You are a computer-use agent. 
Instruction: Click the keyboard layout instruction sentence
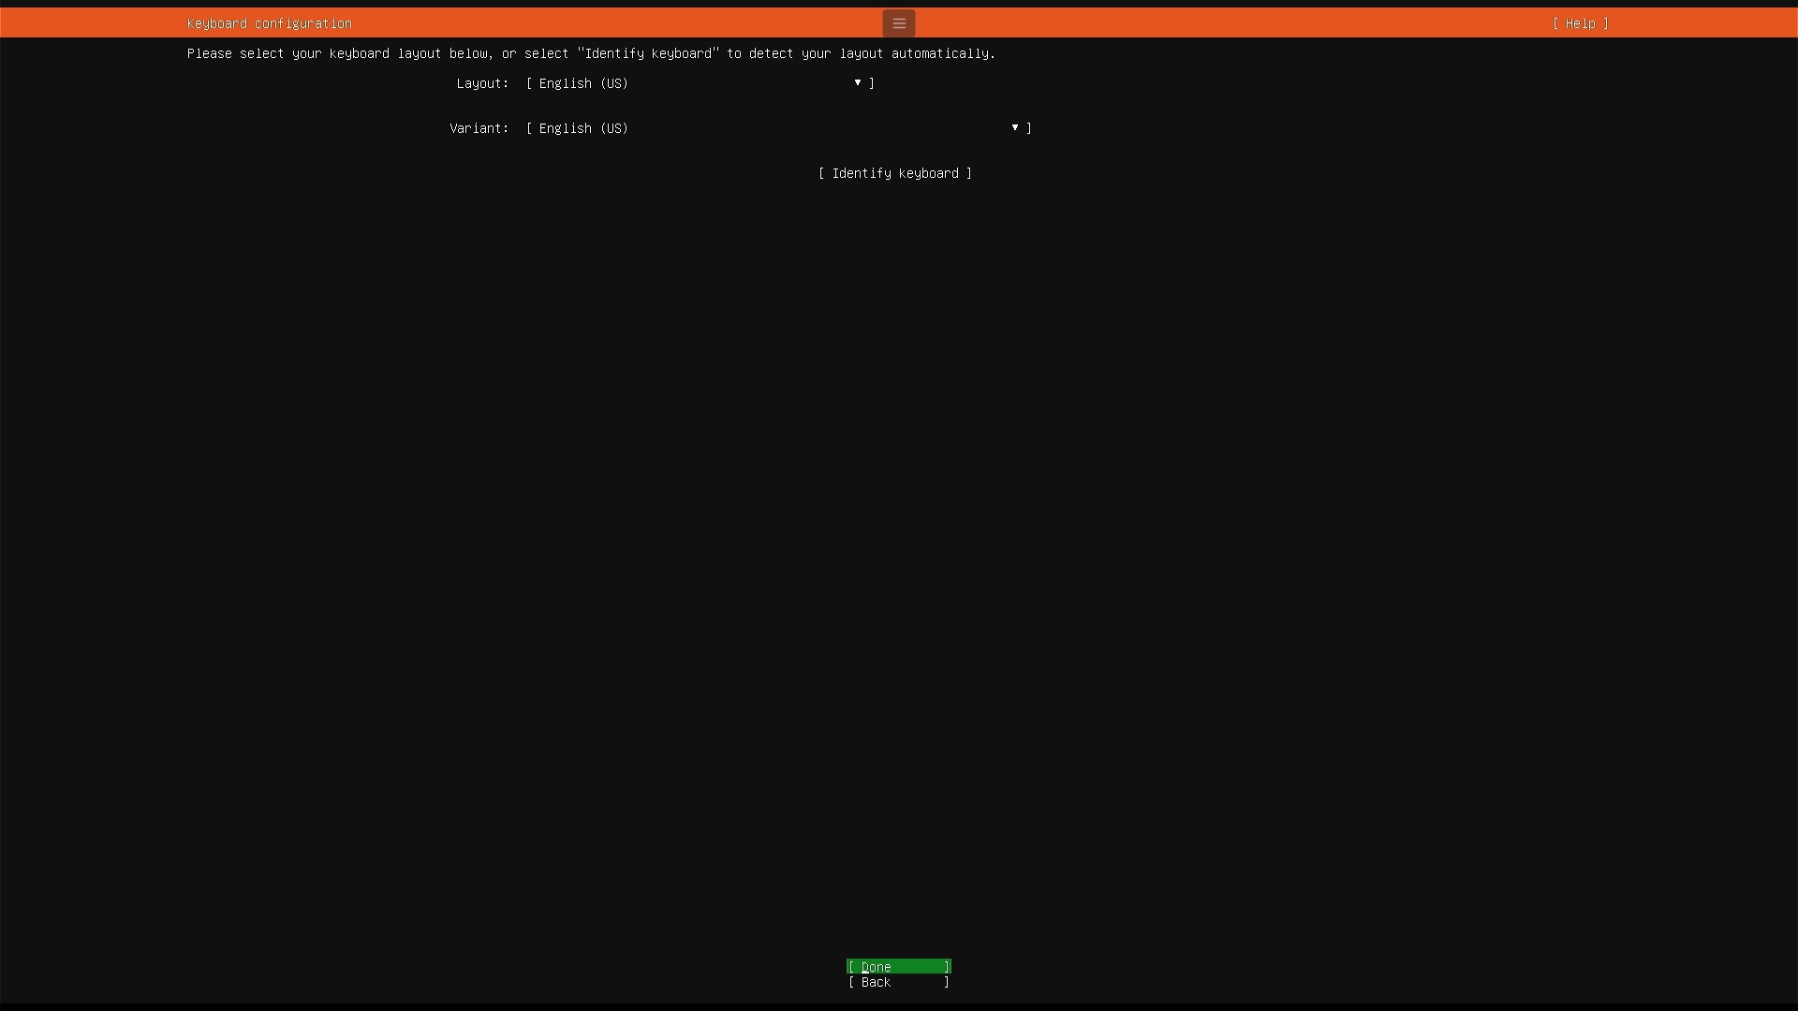[590, 53]
